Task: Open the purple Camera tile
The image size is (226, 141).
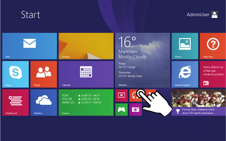Action: [135, 109]
